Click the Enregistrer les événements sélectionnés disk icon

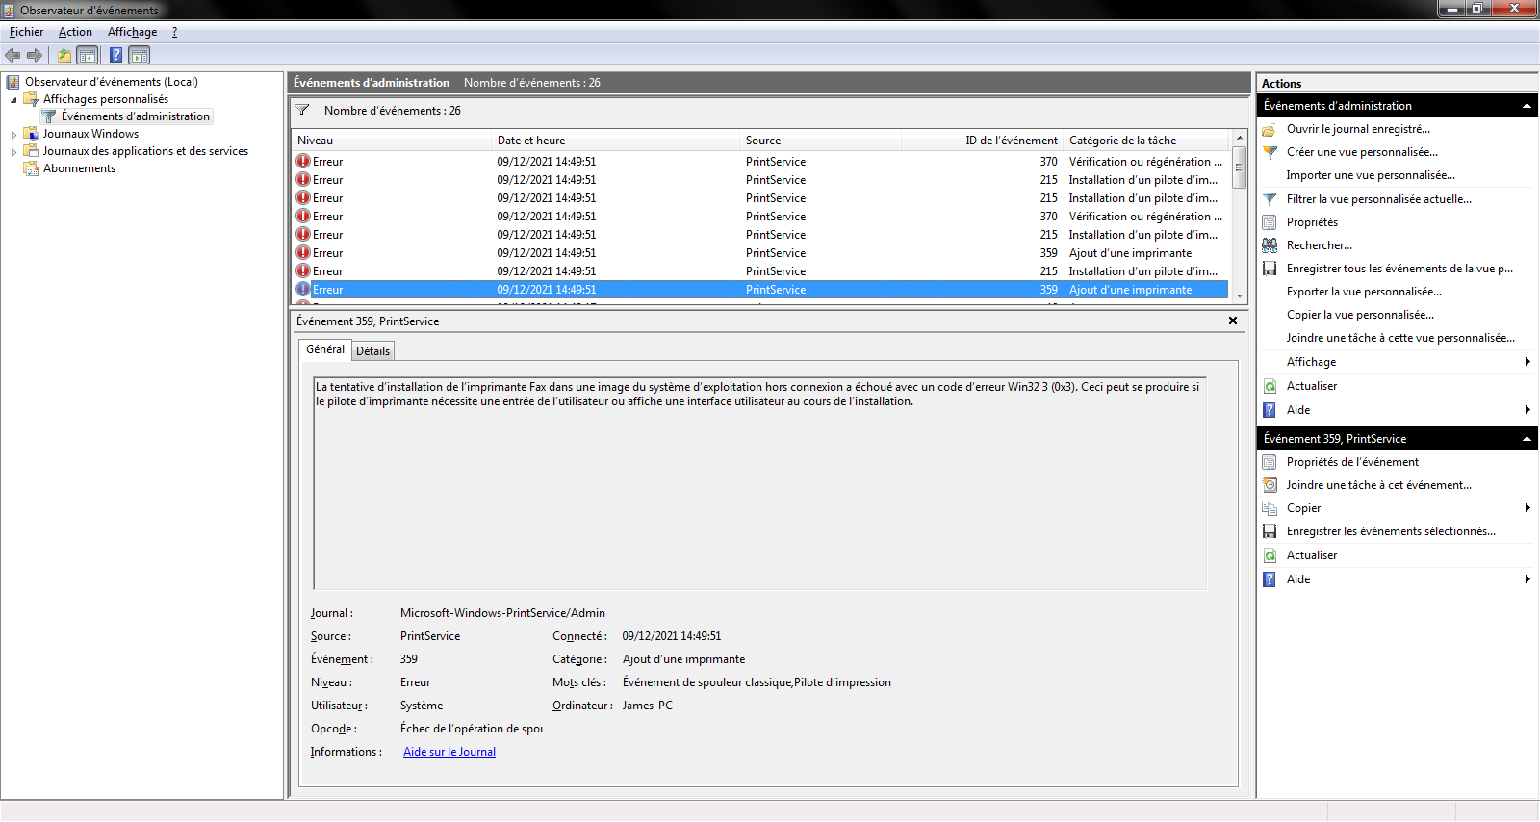click(1270, 531)
